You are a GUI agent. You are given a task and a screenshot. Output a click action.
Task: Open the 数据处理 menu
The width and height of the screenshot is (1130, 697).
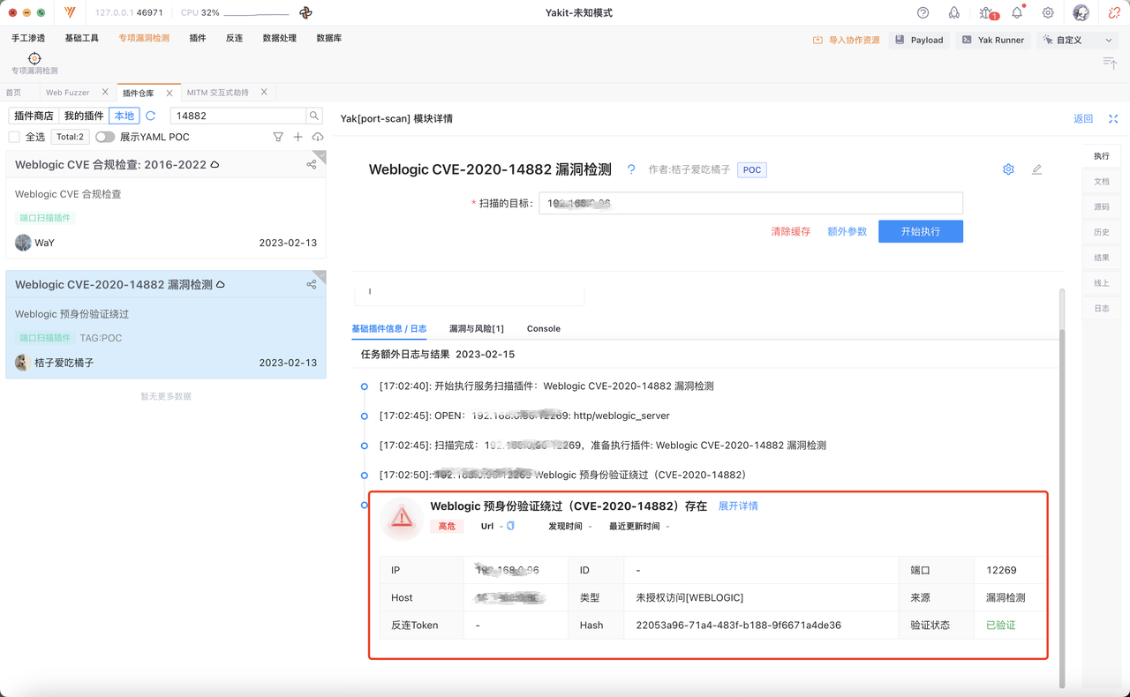[280, 38]
